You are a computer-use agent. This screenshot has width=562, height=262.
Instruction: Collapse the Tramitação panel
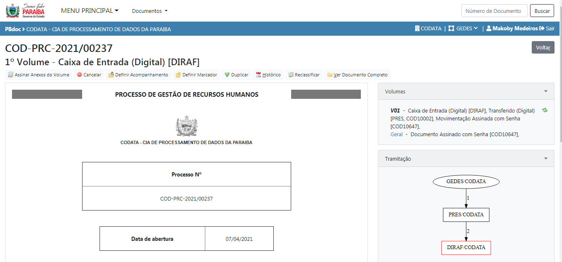pos(546,159)
